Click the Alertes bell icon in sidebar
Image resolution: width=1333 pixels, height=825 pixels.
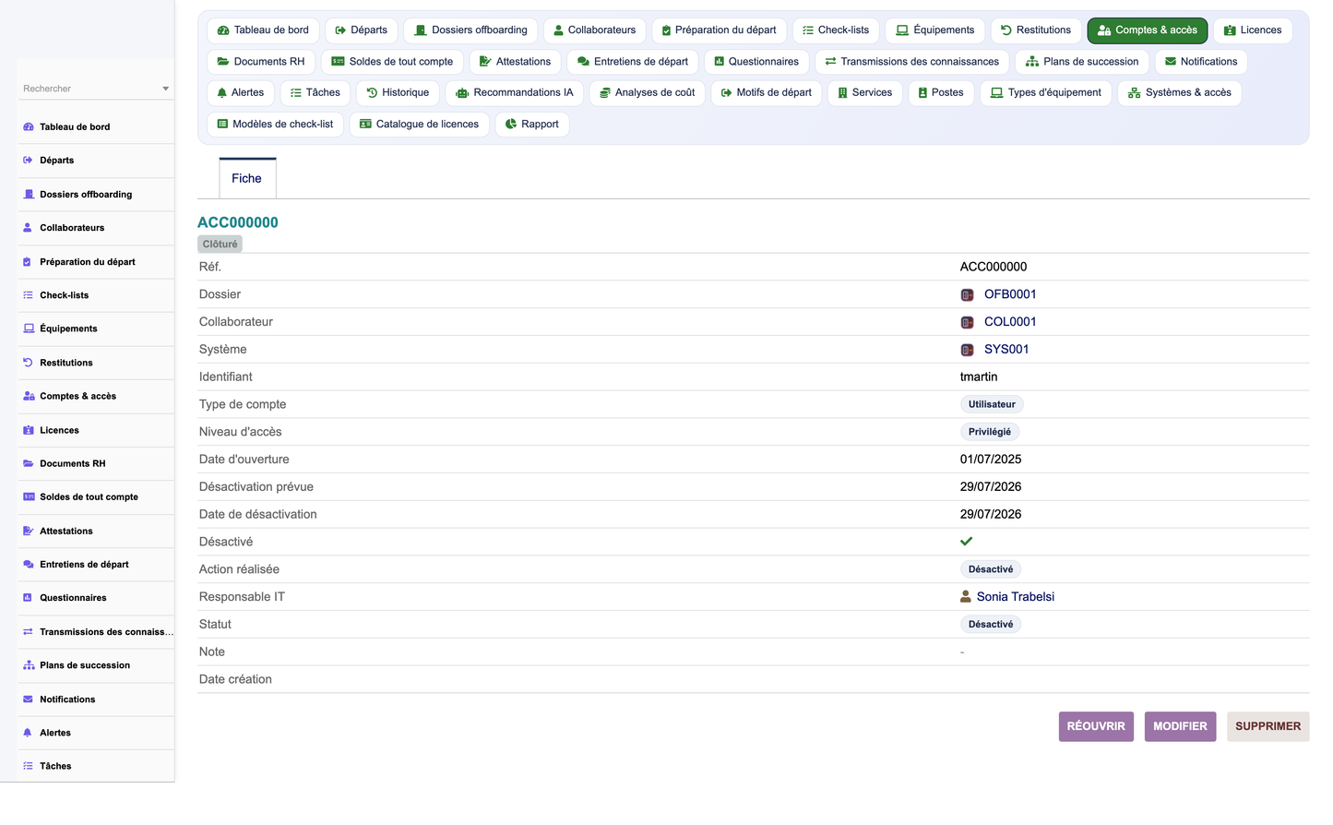(x=29, y=733)
